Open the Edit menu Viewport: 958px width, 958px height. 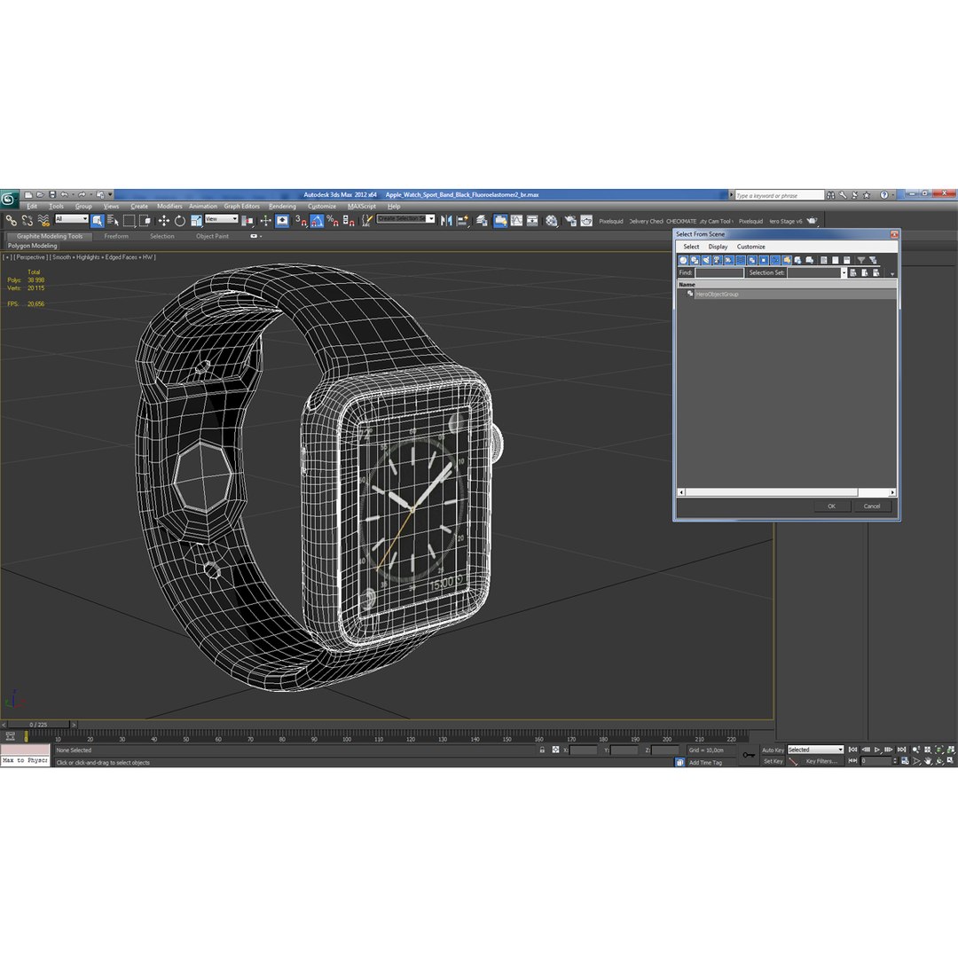[32, 207]
